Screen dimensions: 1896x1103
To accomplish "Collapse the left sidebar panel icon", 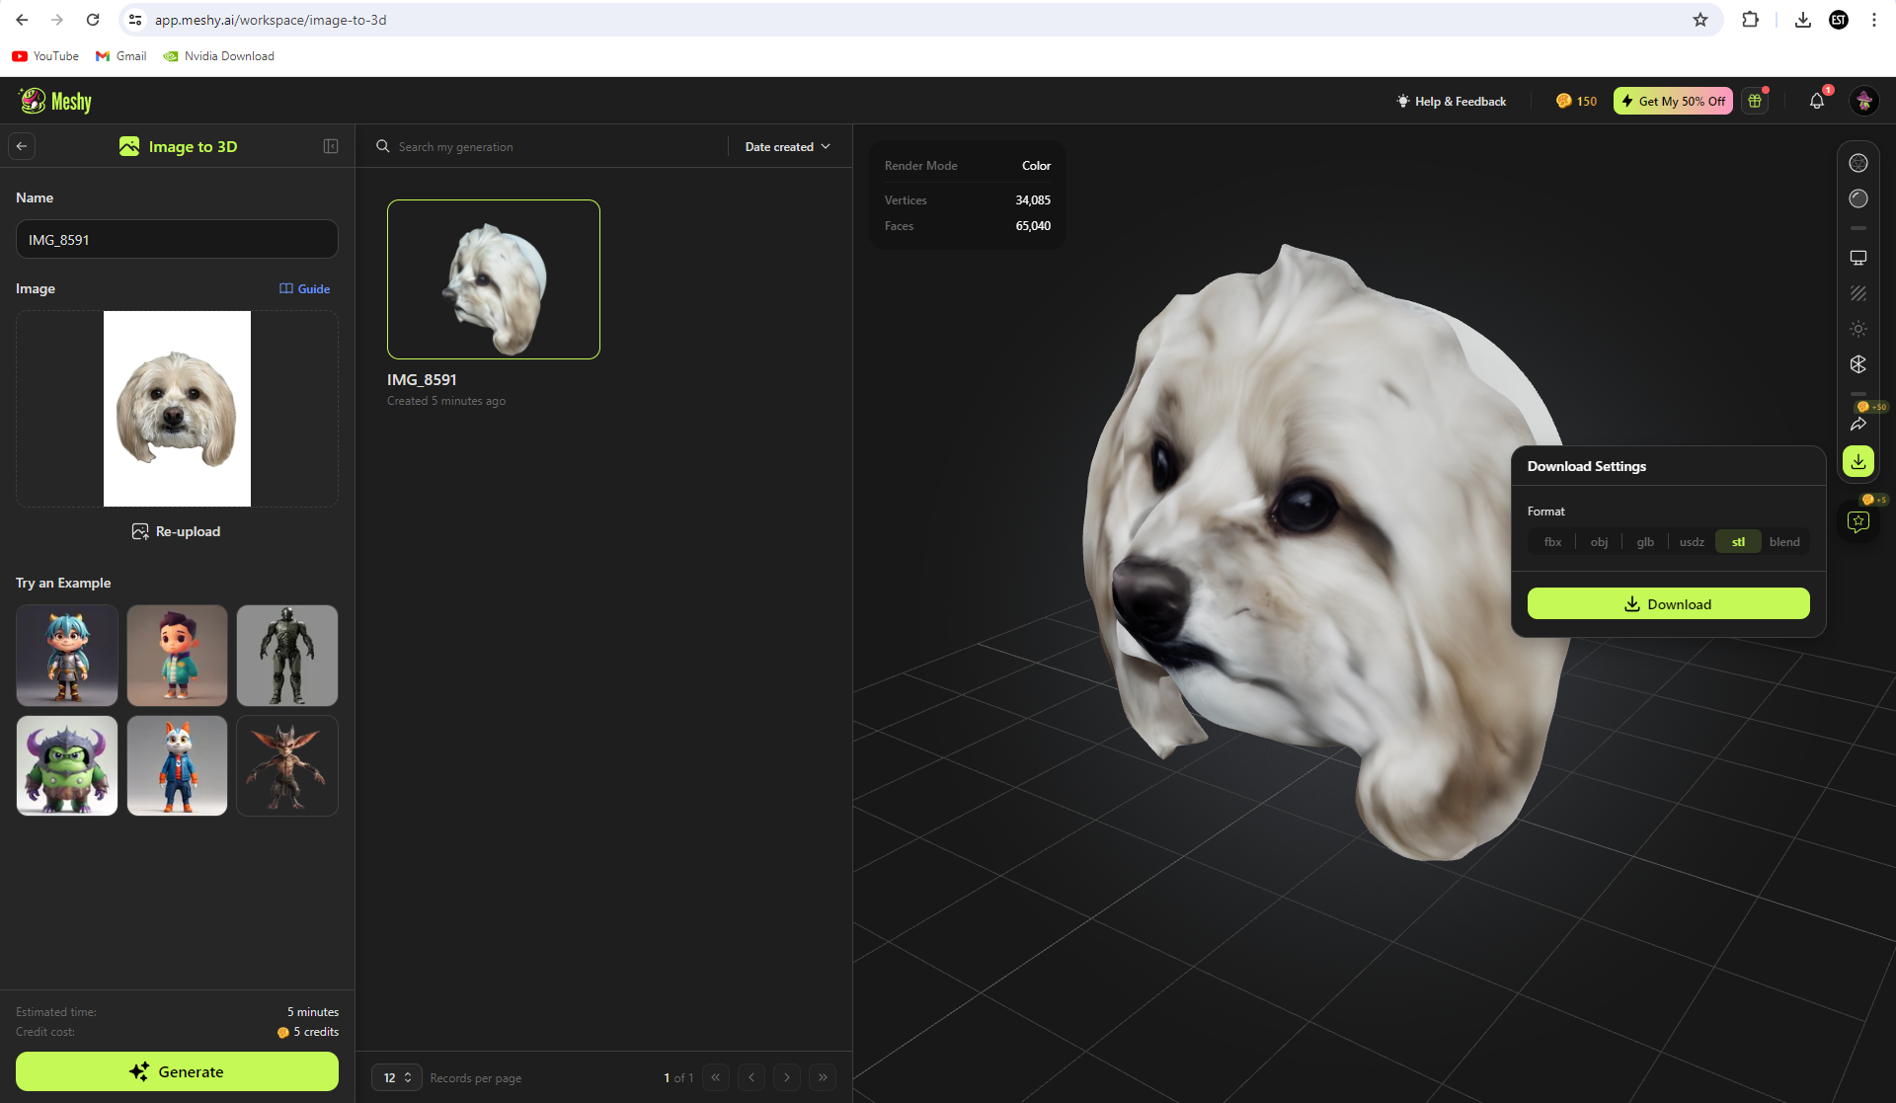I will (331, 146).
